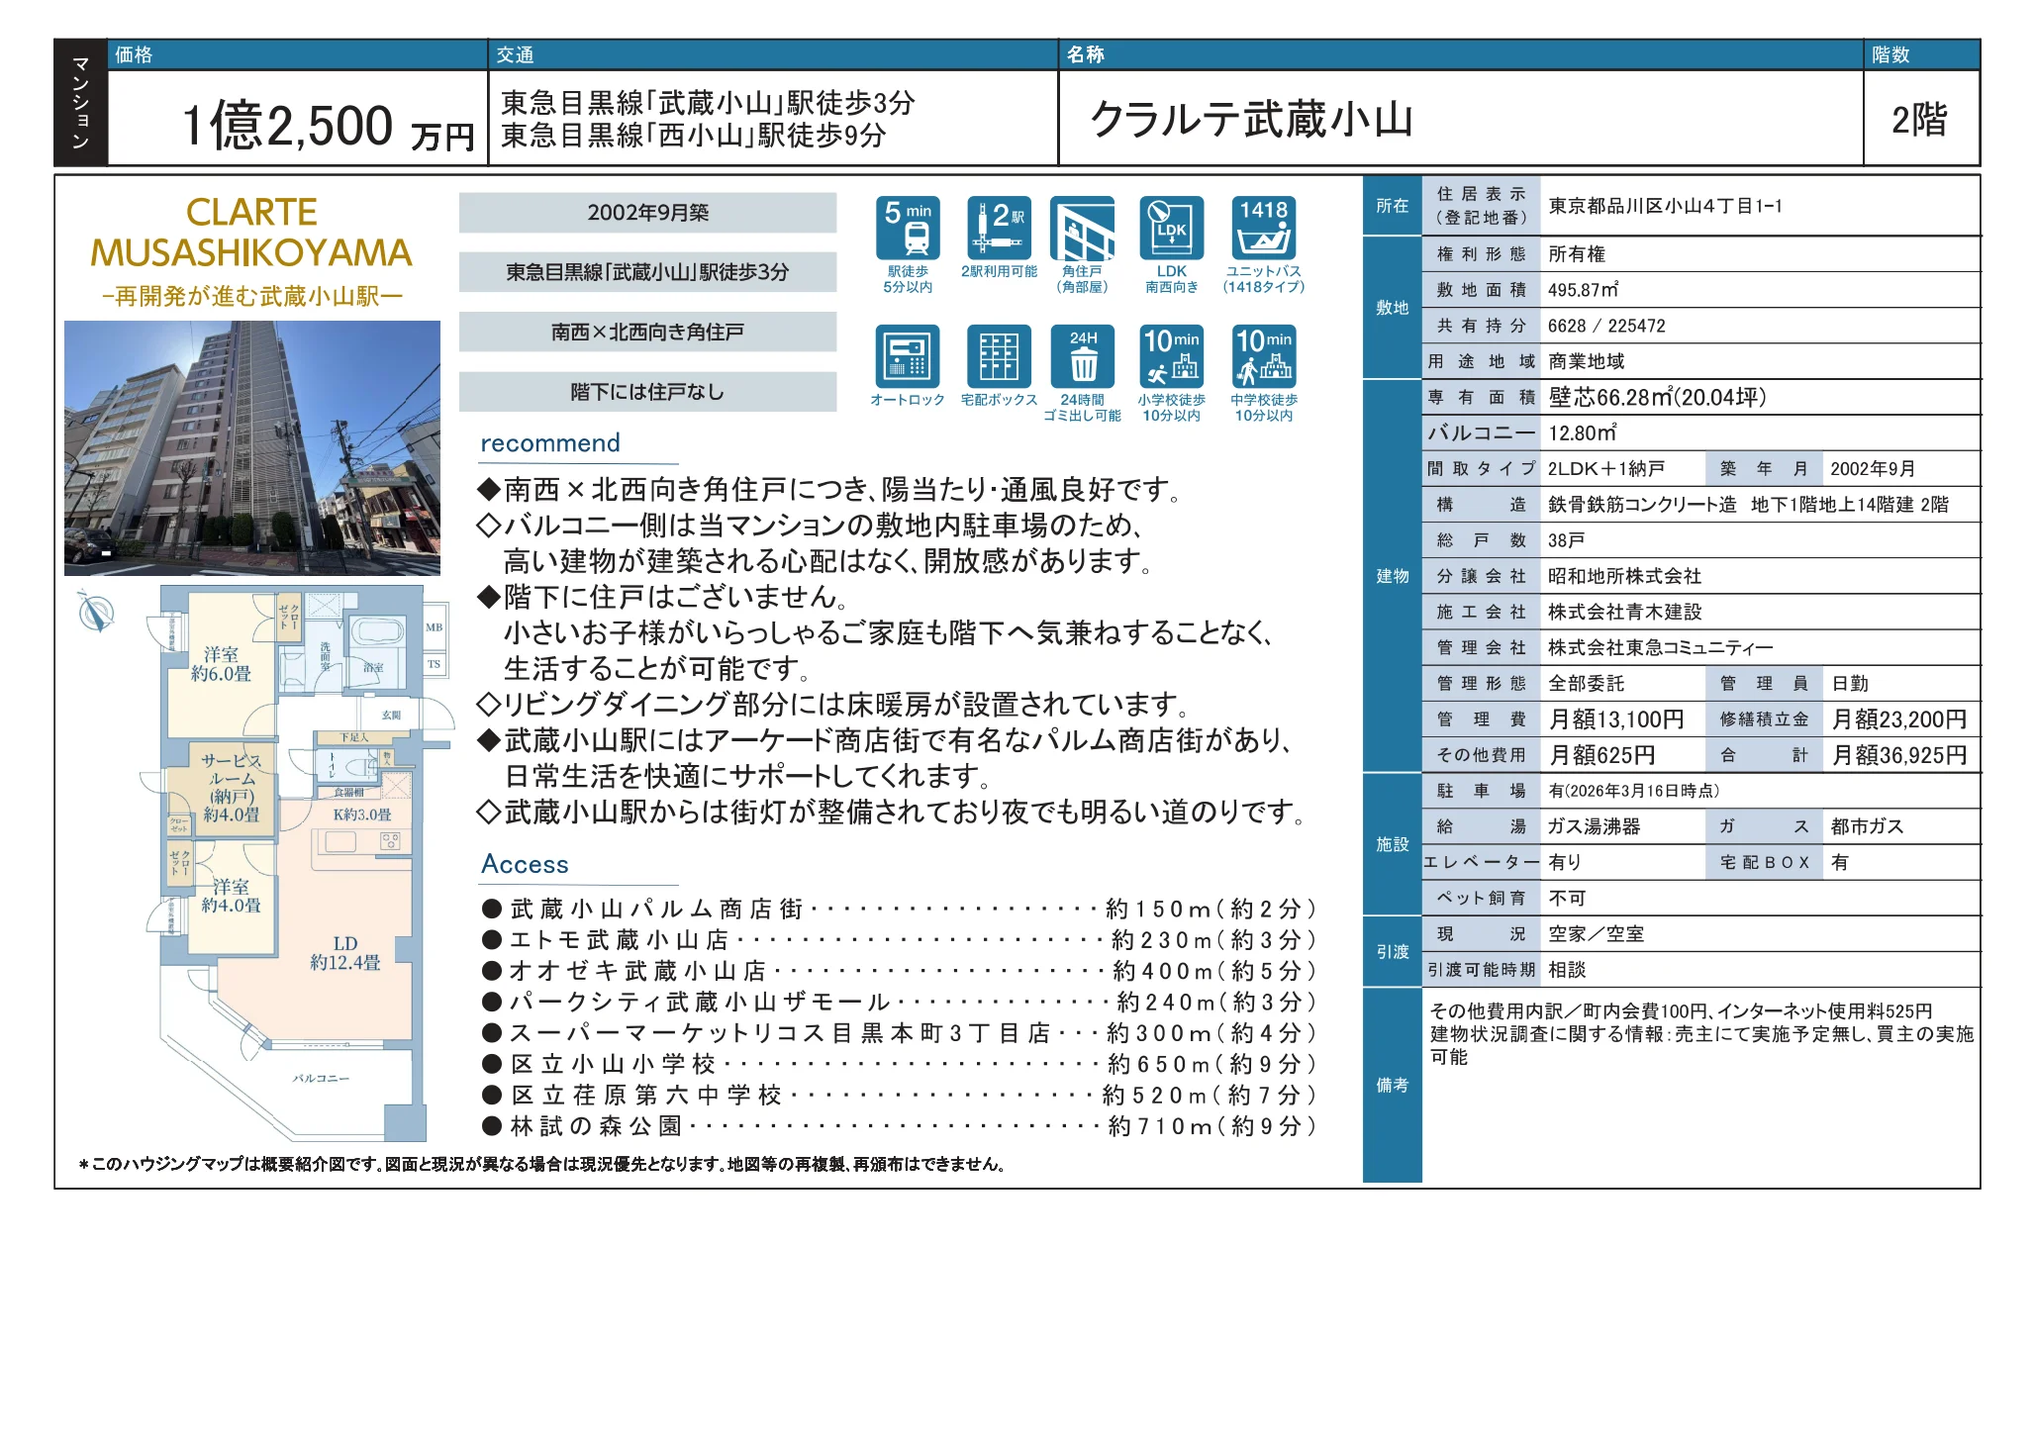Click the 2駅利用可能 icon
Screen dimensions: 2035x1439
(x=999, y=229)
